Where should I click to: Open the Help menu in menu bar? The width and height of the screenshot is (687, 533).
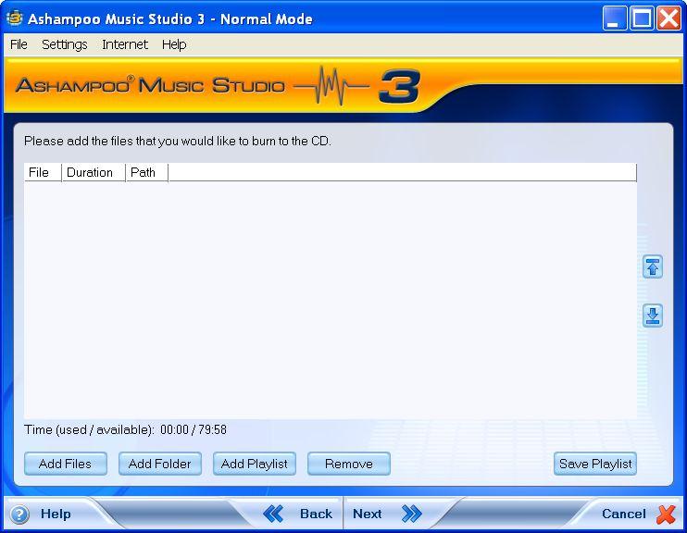pos(174,44)
